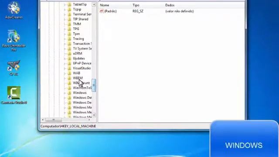Expand the Tcpip registry key

65,10
